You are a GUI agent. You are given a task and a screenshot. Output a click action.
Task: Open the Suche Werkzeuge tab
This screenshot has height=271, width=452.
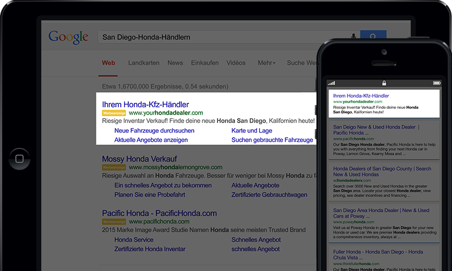(x=302, y=63)
